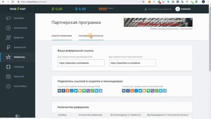This screenshot has width=211, height=119.
Task: Share advertiser link on Mail.ru My World
Action: click(x=72, y=91)
